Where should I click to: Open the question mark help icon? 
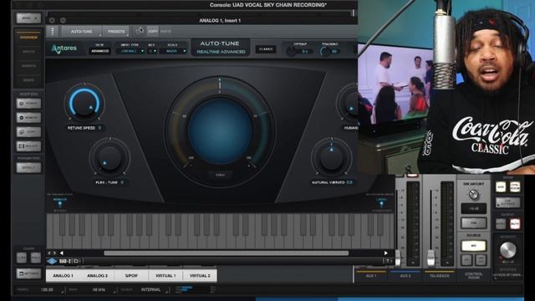click(x=388, y=261)
